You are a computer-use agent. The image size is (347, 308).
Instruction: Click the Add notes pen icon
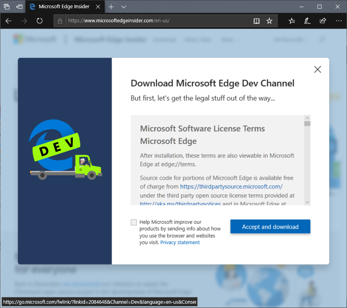pos(307,21)
